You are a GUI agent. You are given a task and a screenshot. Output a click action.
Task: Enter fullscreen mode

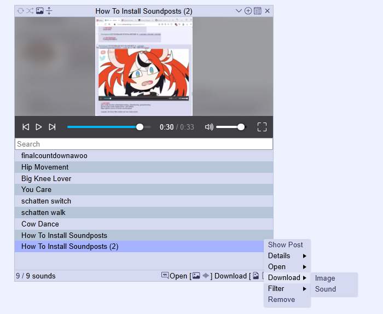point(262,127)
